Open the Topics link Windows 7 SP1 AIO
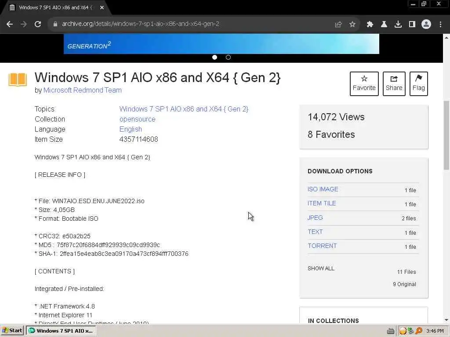 [184, 109]
